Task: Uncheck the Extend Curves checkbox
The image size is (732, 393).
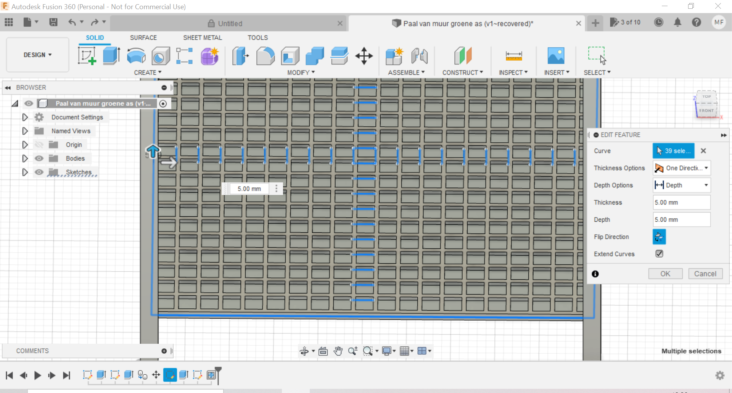Action: [x=659, y=253]
